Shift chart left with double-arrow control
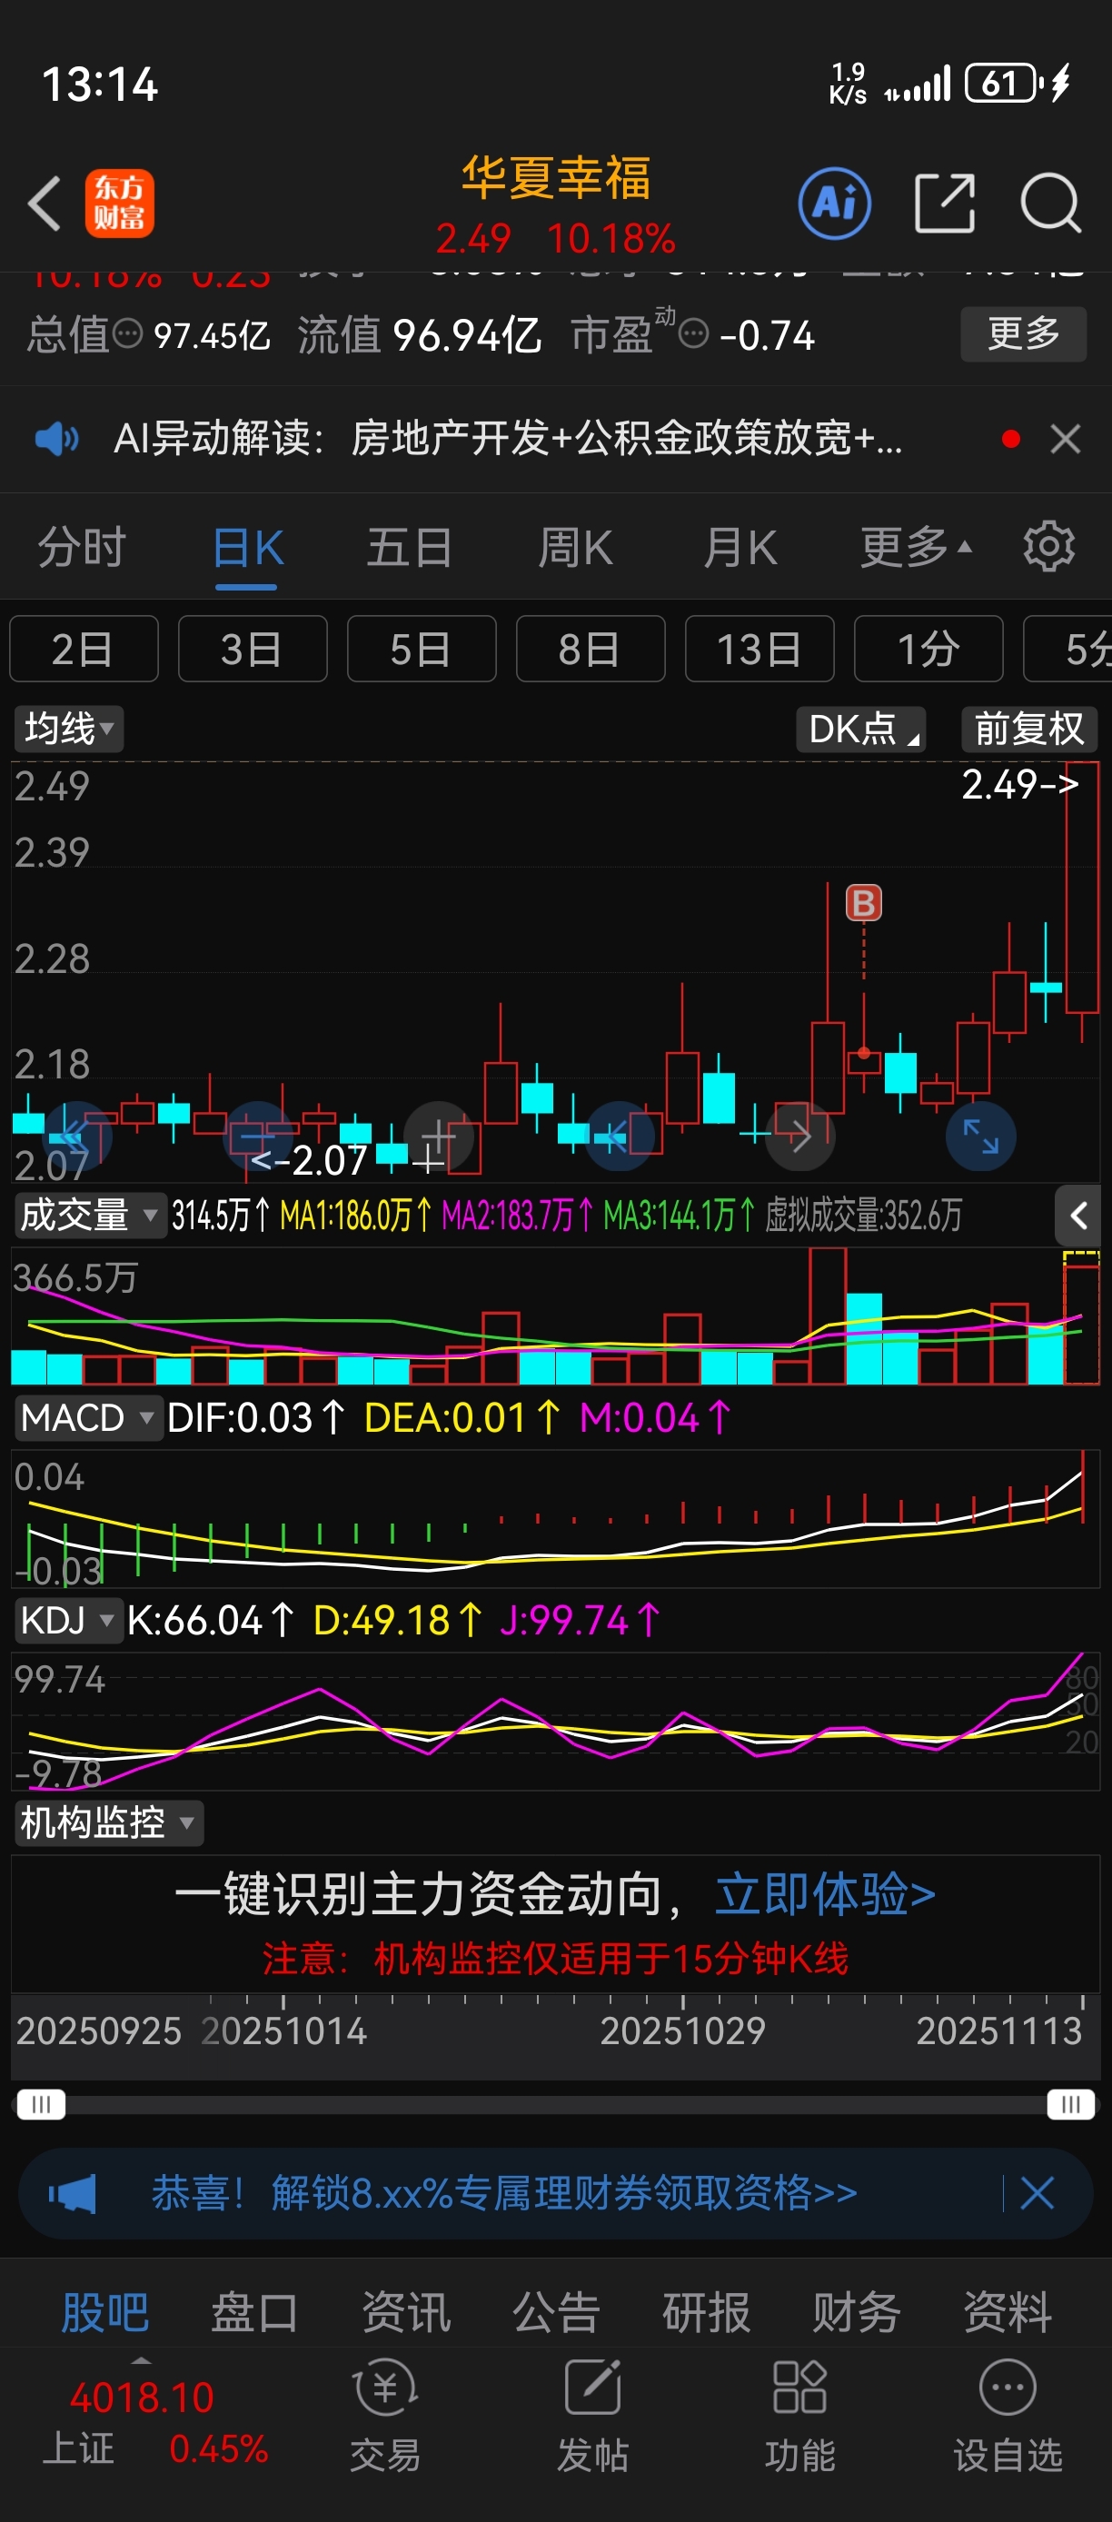Image resolution: width=1112 pixels, height=2522 pixels. click(x=76, y=1136)
